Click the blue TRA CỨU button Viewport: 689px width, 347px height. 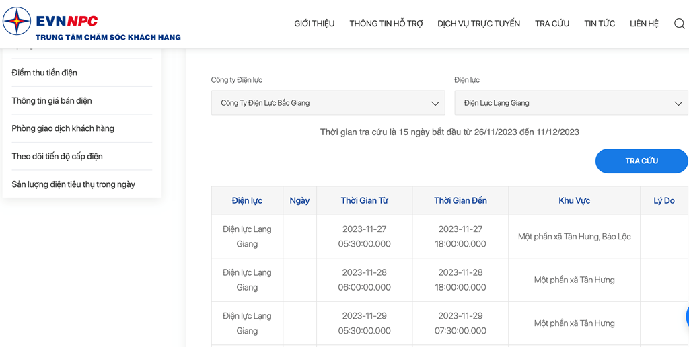click(641, 161)
